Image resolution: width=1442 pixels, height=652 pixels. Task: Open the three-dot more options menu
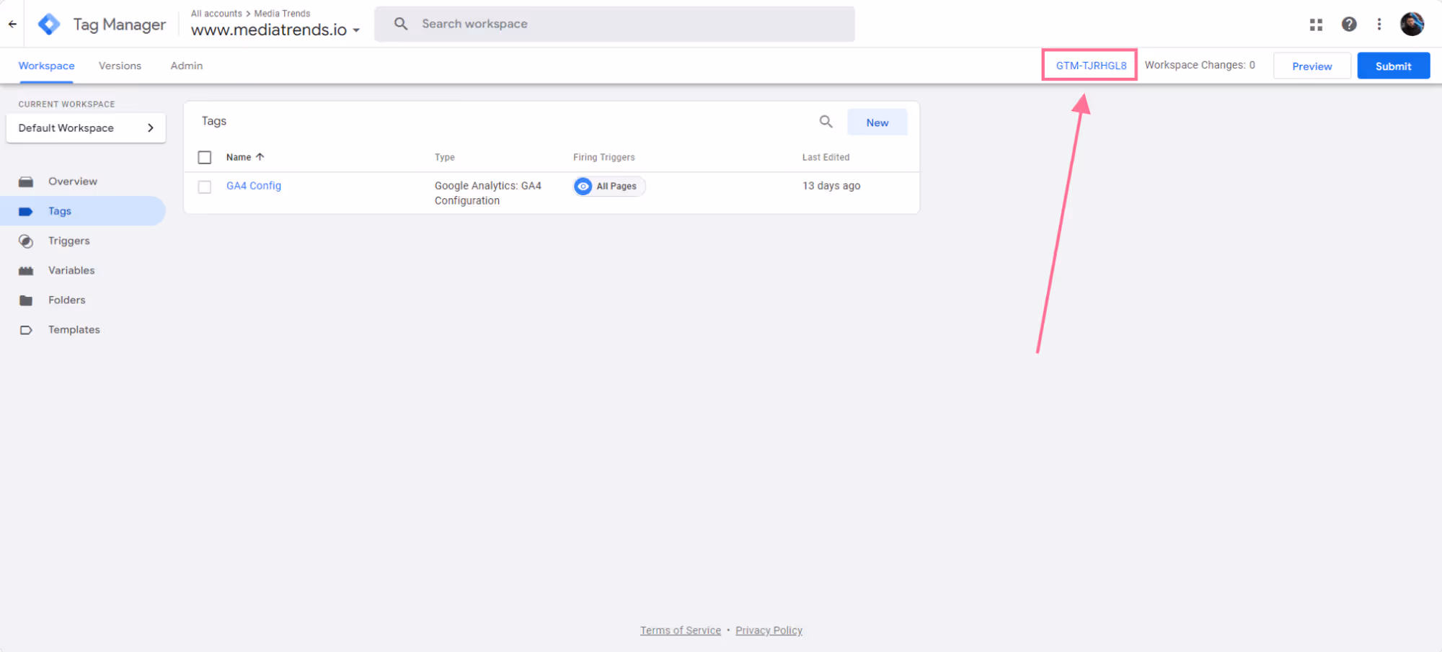[1379, 24]
